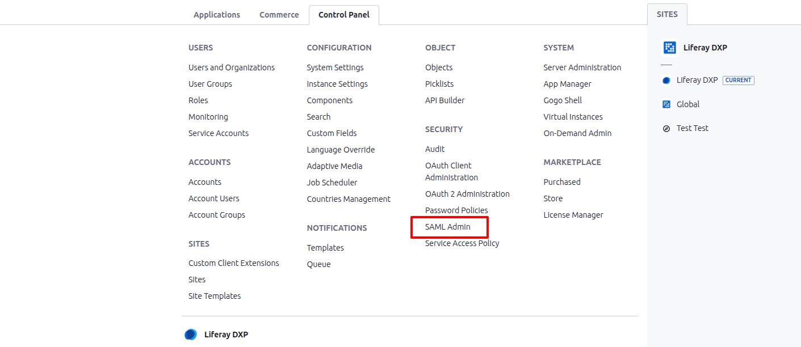Open Site Templates
The image size is (801, 347).
215,296
